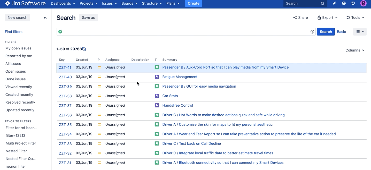Open the Structure menu
371x170 pixels.
[x=152, y=3]
